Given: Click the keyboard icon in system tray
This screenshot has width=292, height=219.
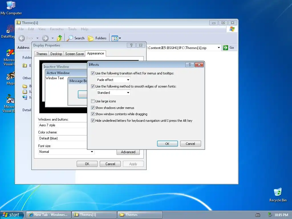Looking at the screenshot, I should pos(258,215).
